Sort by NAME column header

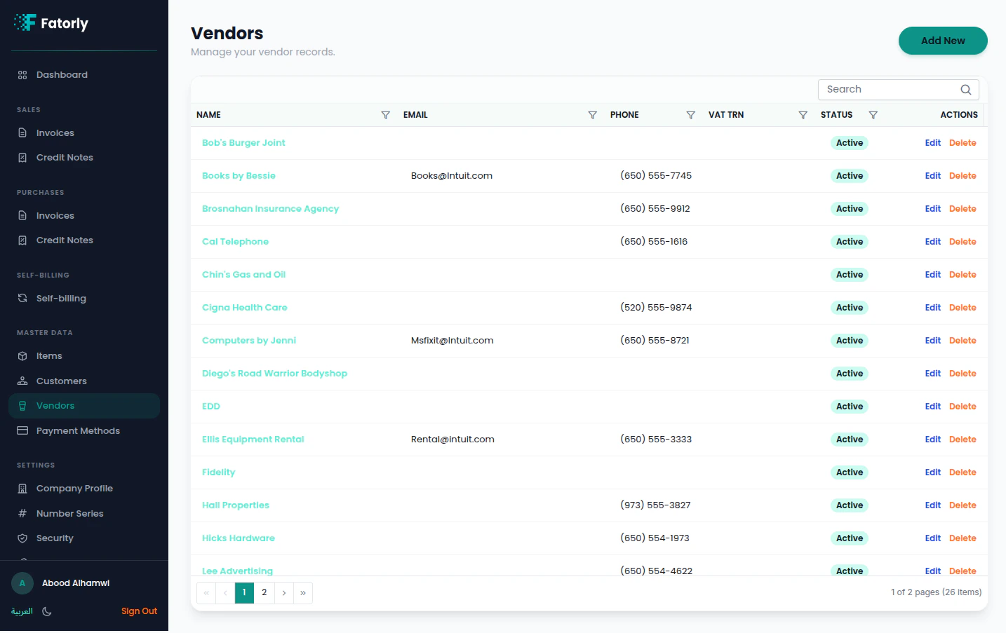(208, 115)
